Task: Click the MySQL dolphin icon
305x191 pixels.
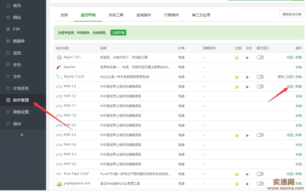Action: [x=59, y=77]
